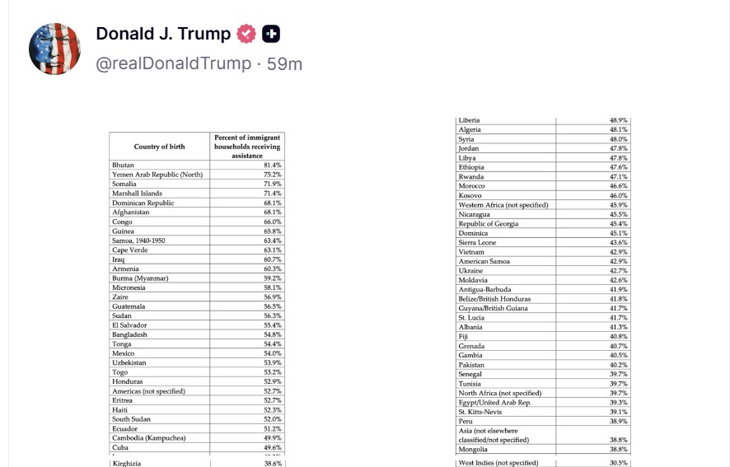Click the Ukraine row in right table
The image size is (730, 467).
(x=544, y=271)
